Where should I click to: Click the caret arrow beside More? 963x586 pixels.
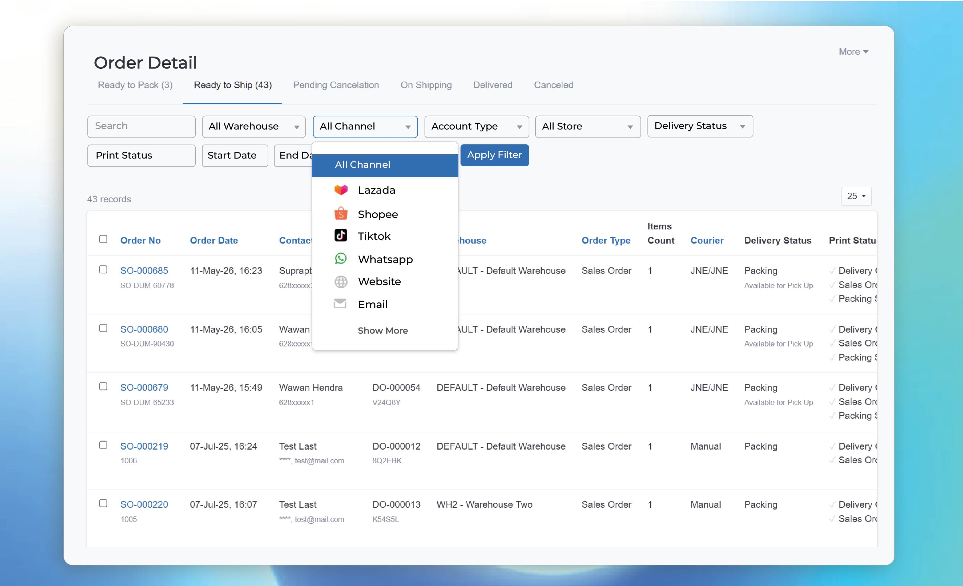866,52
